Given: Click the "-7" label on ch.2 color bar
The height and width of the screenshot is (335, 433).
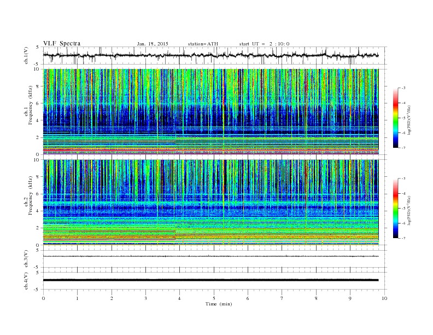Looking at the screenshot, I should (x=403, y=238).
